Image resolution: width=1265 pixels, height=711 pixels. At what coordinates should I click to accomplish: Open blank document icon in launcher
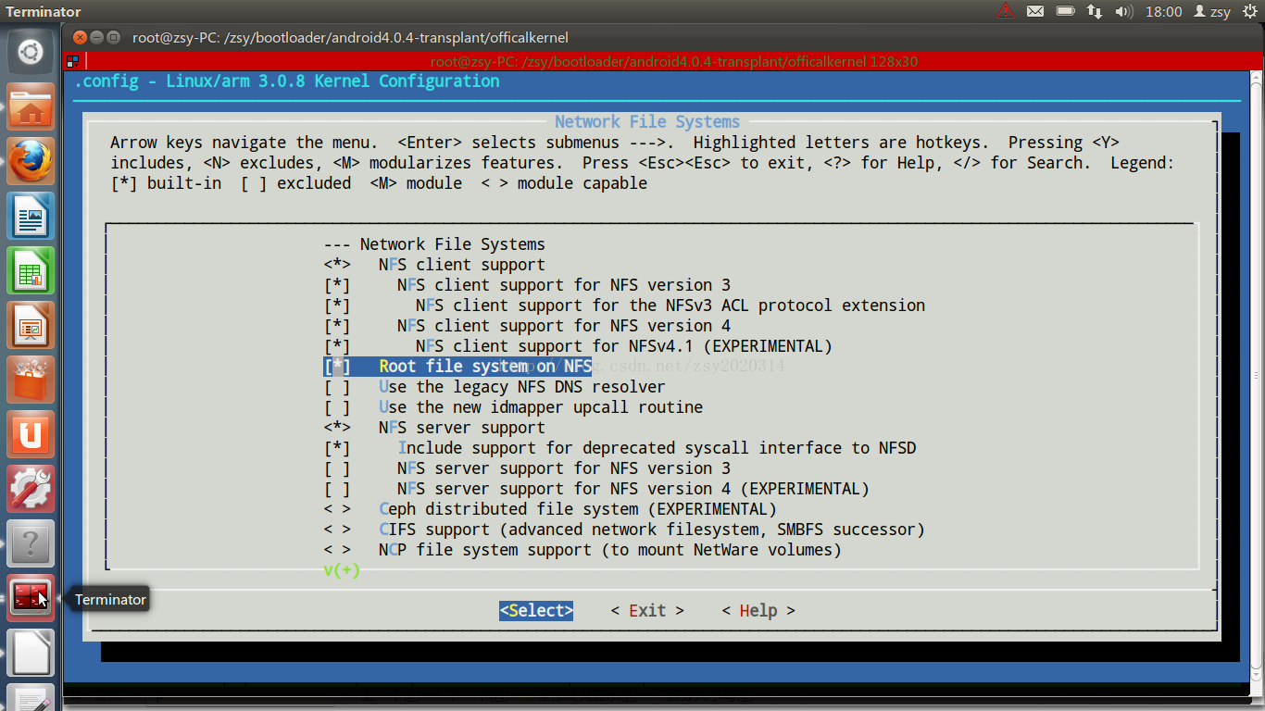31,654
